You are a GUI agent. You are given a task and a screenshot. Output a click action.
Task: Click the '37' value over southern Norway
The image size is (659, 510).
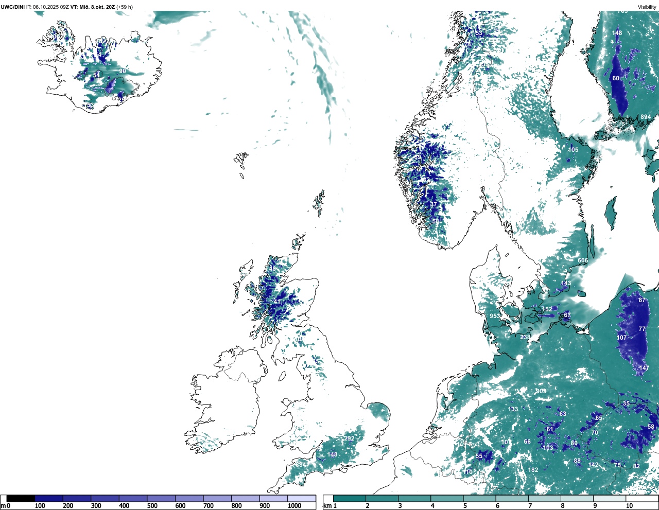[433, 204]
